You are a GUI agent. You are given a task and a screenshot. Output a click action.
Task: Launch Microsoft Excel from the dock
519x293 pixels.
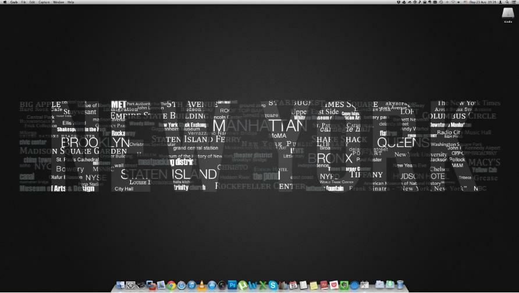pyautogui.click(x=262, y=285)
